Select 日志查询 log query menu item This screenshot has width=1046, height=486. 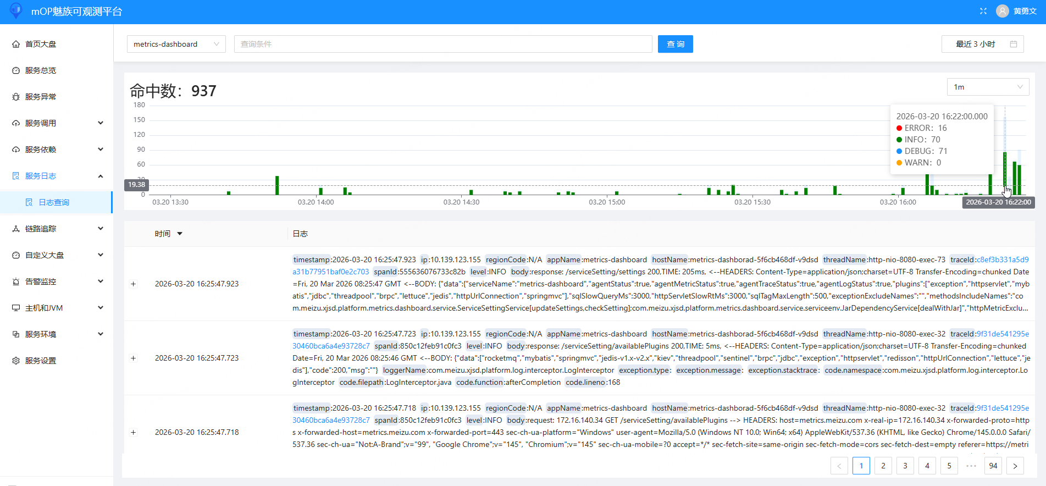coord(54,202)
